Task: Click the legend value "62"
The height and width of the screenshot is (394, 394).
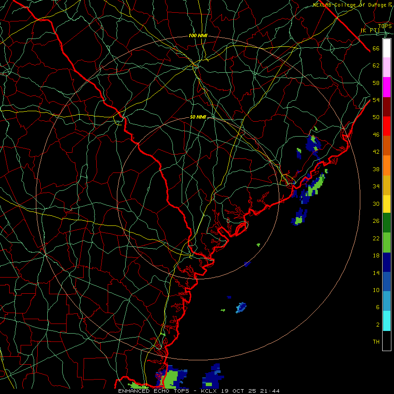Action: [376, 66]
